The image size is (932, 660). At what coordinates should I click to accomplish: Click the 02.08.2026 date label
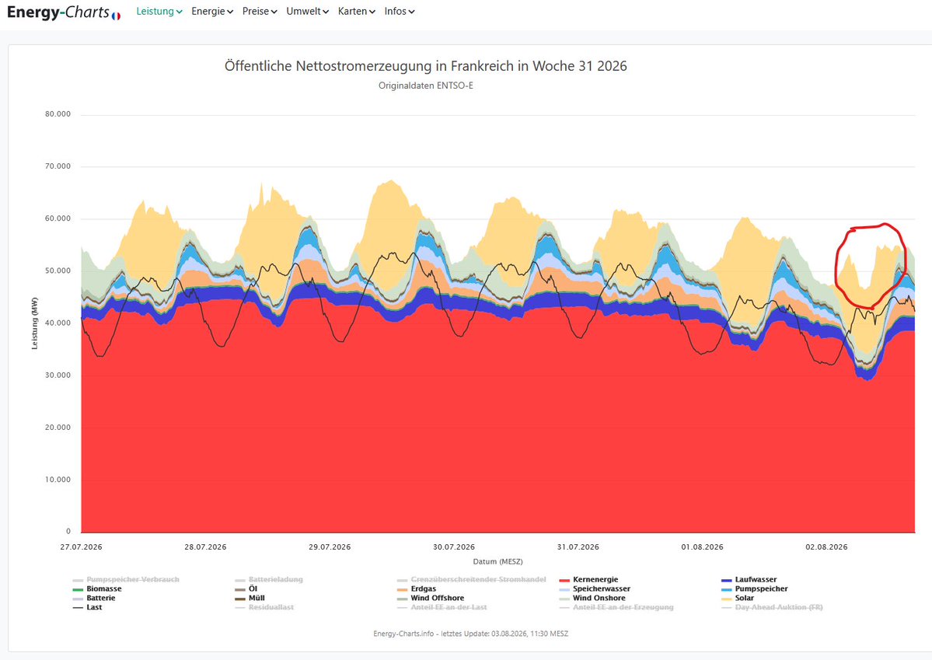pyautogui.click(x=826, y=547)
